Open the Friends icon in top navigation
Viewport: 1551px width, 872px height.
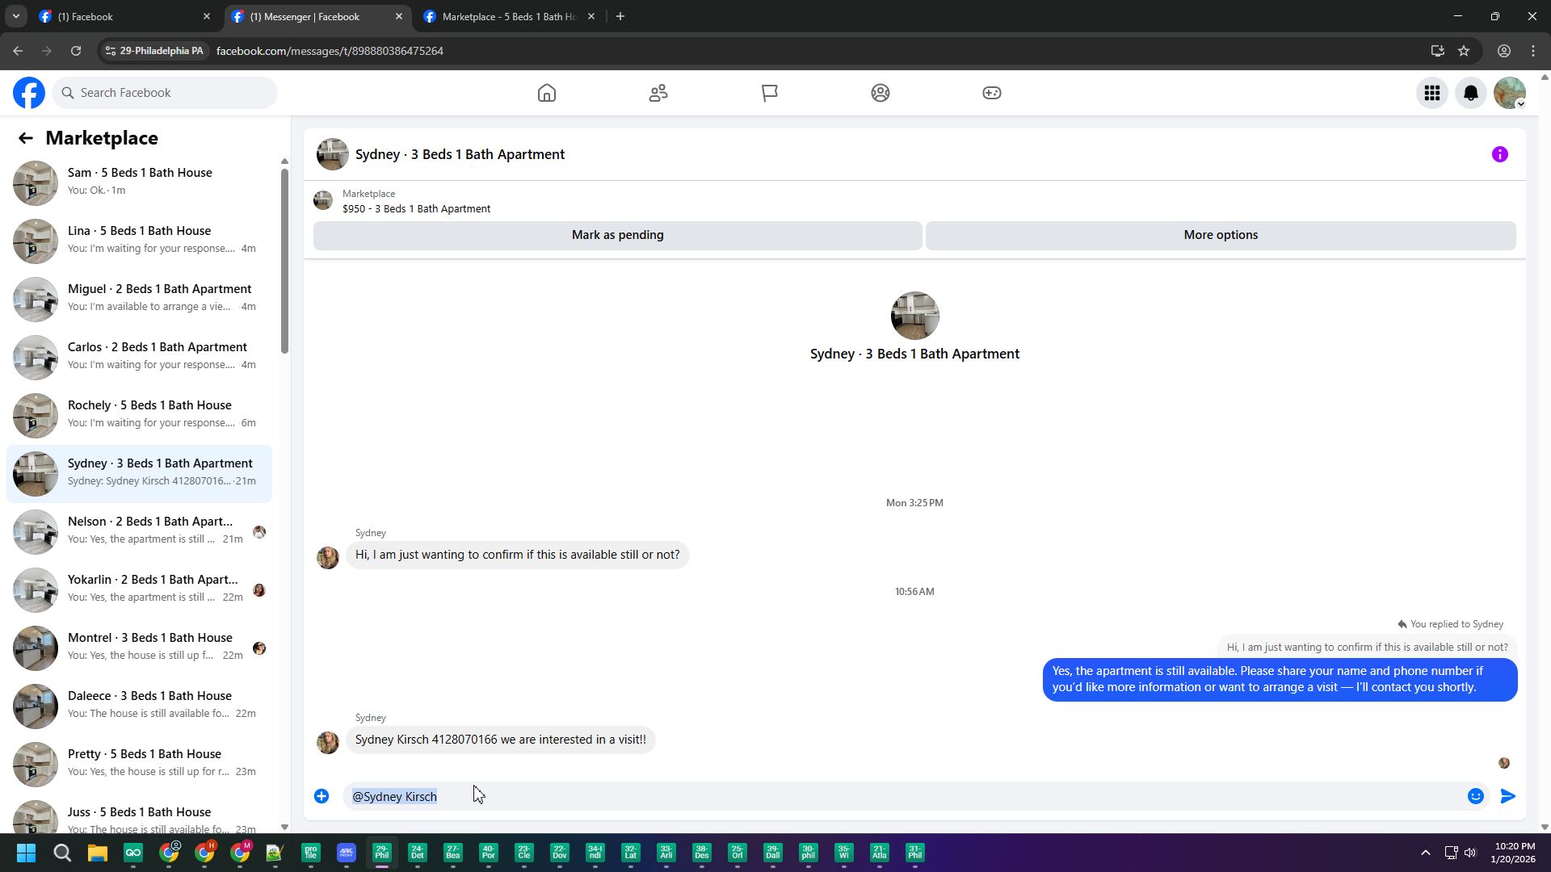click(658, 93)
